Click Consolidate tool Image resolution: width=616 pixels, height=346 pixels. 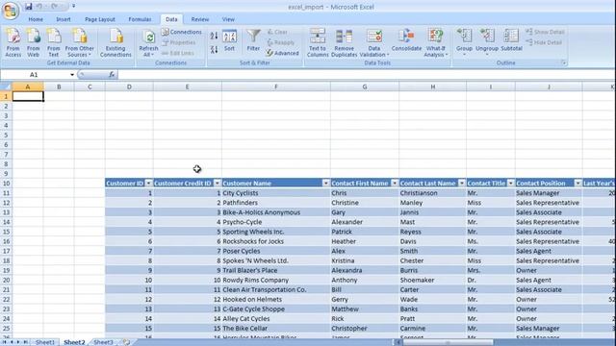click(406, 40)
